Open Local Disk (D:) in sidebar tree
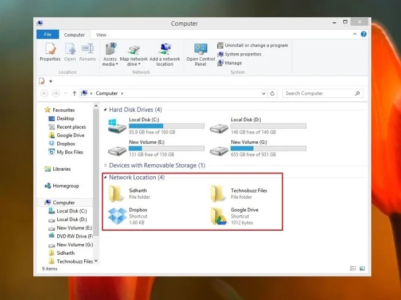 68,219
